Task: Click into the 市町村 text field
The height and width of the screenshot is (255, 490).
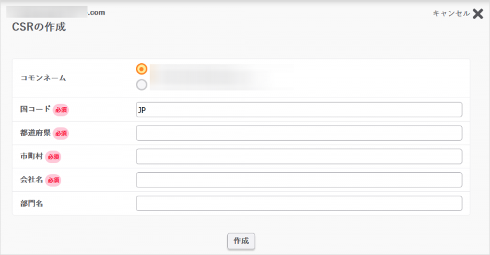Action: coord(299,156)
